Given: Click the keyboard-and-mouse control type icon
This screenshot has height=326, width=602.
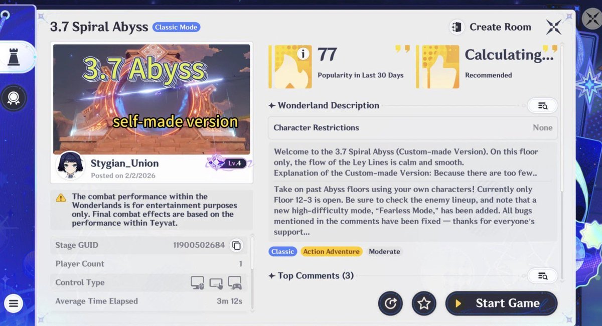Looking at the screenshot, I should (x=197, y=283).
